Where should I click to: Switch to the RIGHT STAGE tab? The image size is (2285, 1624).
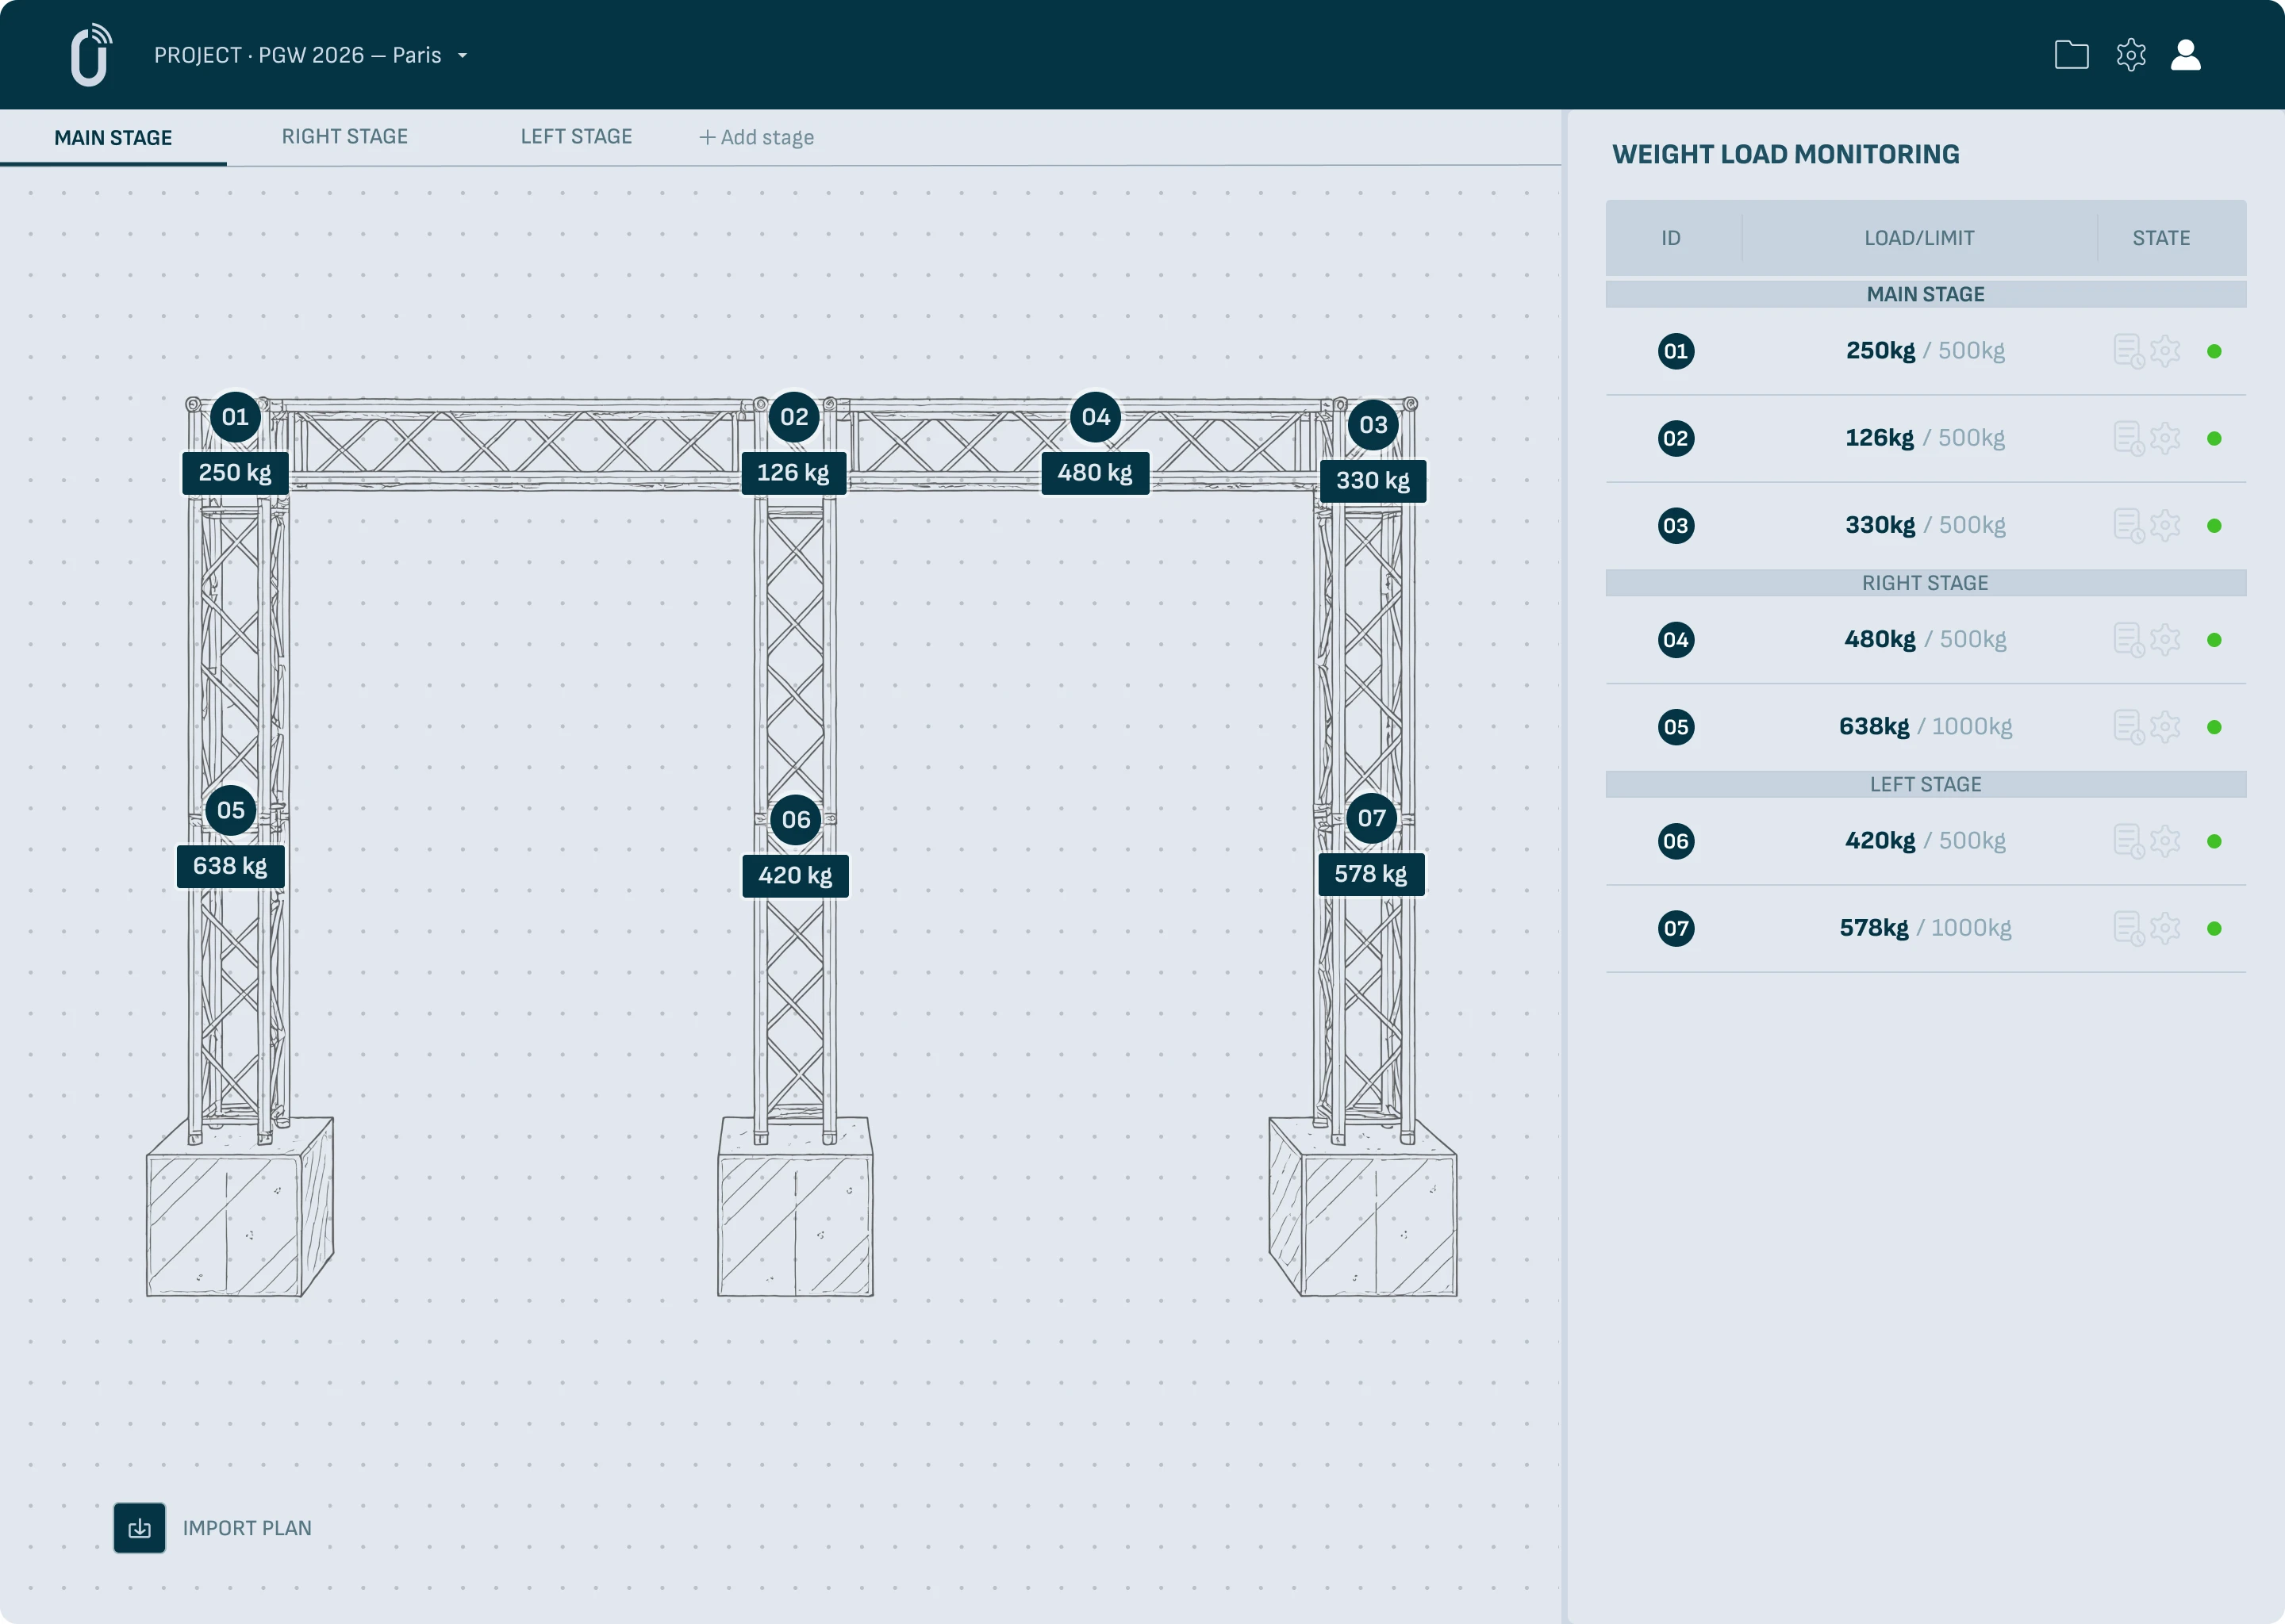tap(345, 137)
